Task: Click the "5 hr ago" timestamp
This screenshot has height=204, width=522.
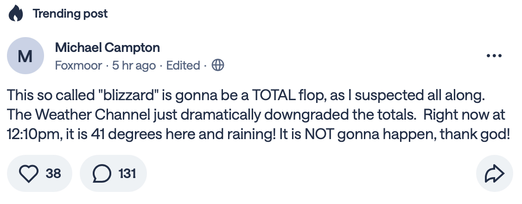Action: pyautogui.click(x=134, y=65)
